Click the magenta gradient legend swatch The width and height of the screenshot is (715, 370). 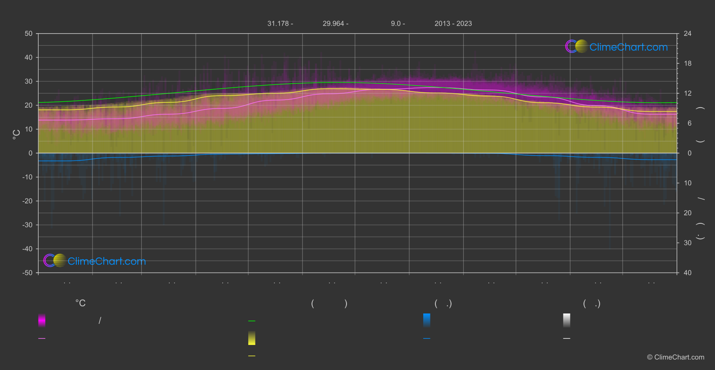(42, 320)
